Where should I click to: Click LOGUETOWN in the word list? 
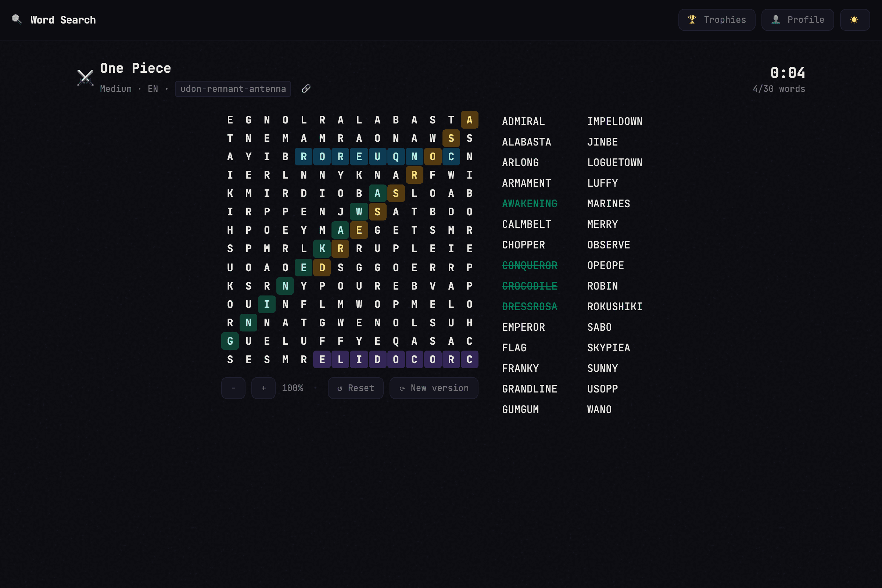[x=614, y=162]
